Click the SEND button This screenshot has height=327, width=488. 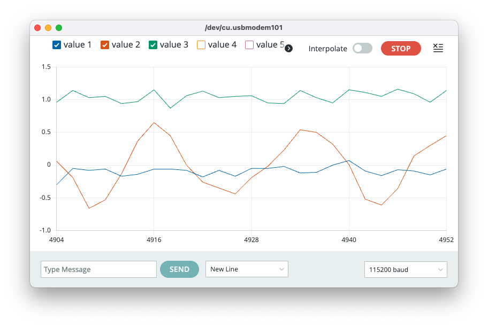click(179, 269)
